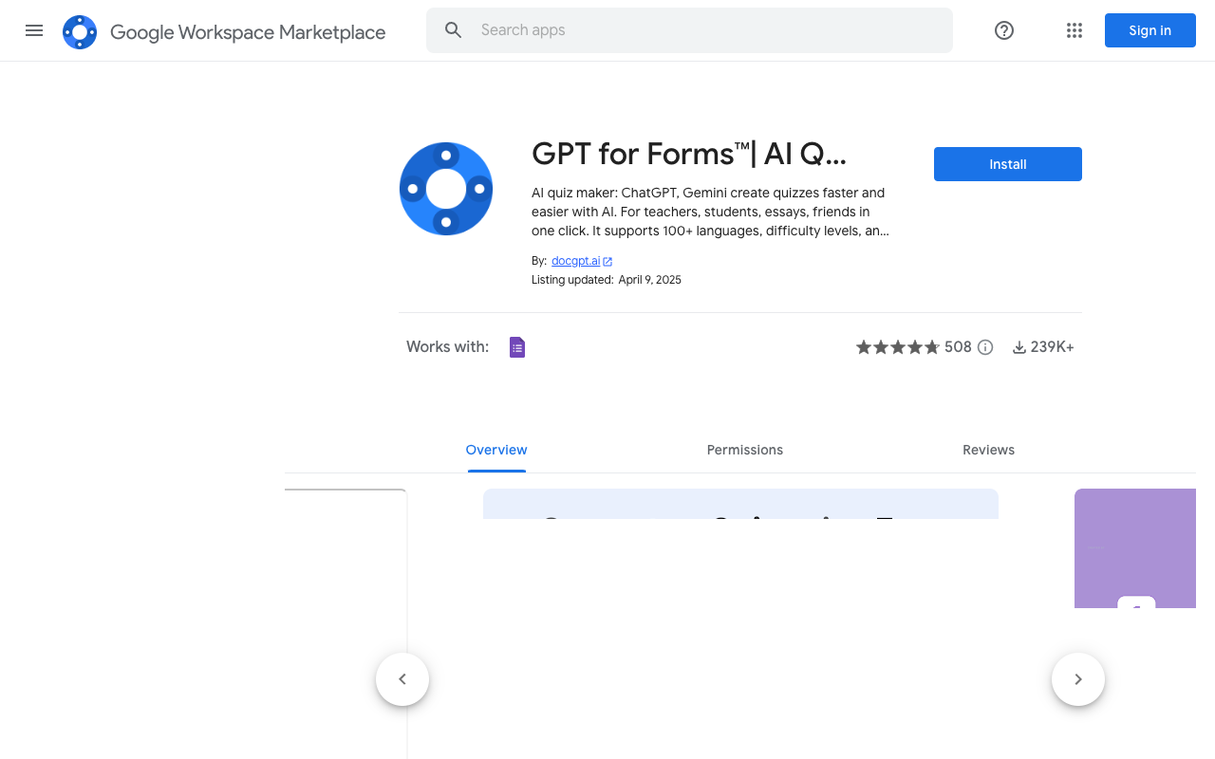Viewport: 1215px width, 759px height.
Task: Click the Sign in button
Action: 1150,30
